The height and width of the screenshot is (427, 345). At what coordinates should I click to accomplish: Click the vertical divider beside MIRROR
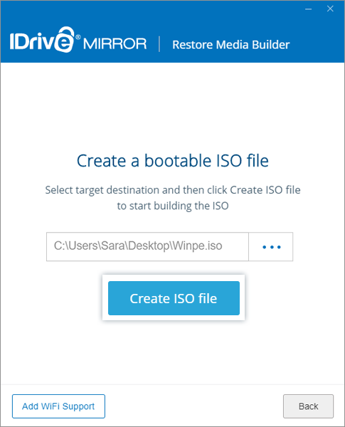tap(159, 44)
